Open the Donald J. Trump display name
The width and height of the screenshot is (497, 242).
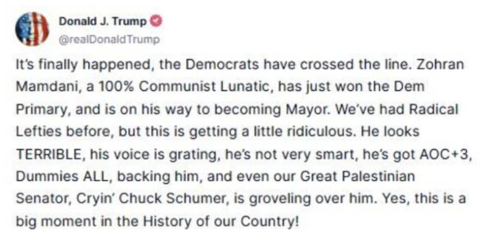(103, 22)
